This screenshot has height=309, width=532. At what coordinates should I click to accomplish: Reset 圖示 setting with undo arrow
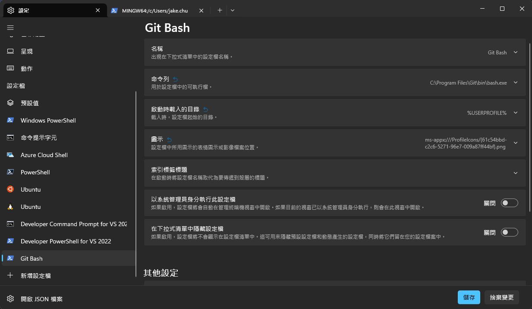169,140
